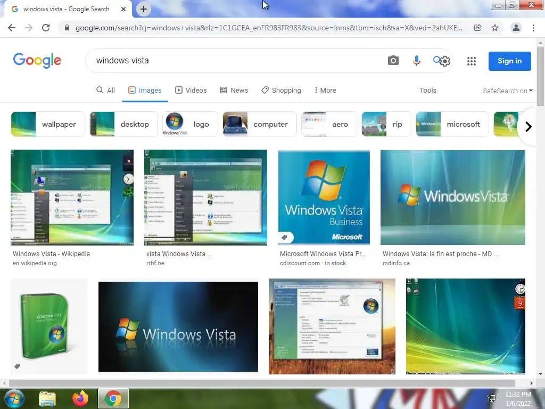Viewport: 545px width, 409px height.
Task: Click the browser forward arrow
Action: [x=29, y=28]
